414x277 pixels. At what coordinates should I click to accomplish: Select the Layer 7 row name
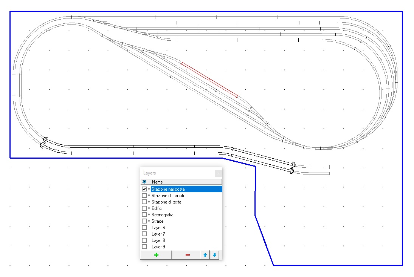pos(158,234)
